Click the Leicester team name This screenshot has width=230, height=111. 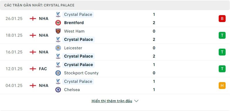(73, 48)
